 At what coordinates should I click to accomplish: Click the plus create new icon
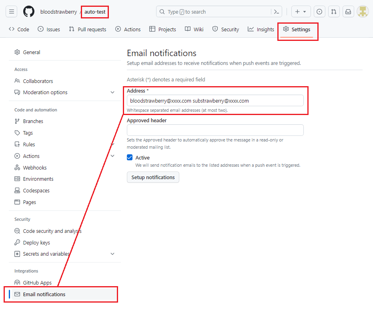click(297, 12)
